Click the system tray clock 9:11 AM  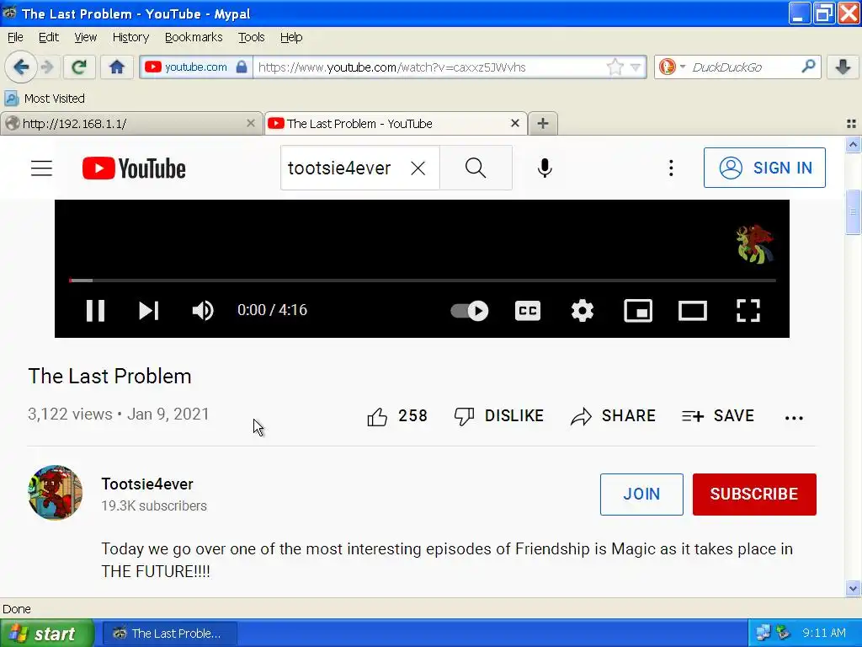pos(823,633)
